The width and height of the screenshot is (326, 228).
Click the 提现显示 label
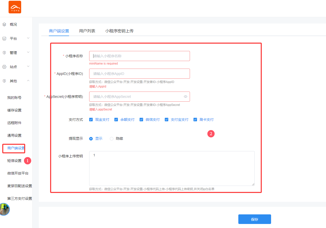coord(76,138)
